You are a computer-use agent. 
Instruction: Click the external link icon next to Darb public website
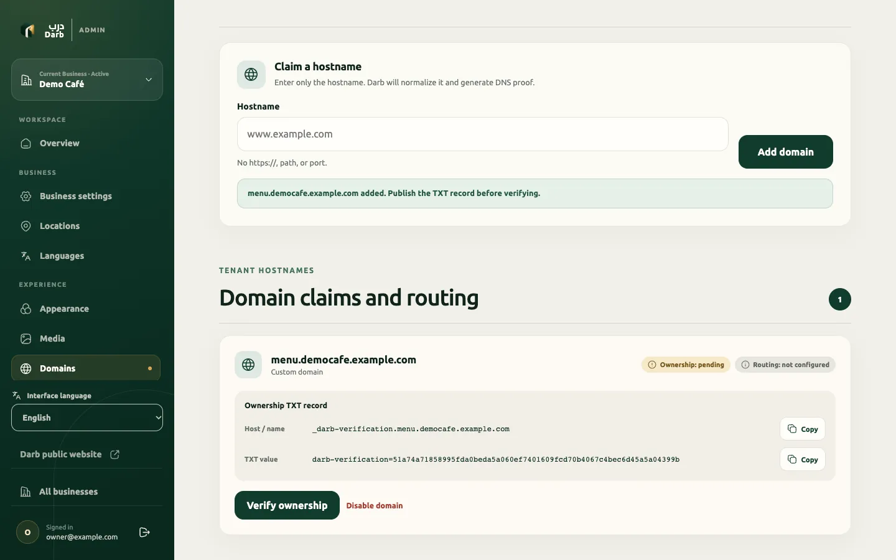point(115,454)
